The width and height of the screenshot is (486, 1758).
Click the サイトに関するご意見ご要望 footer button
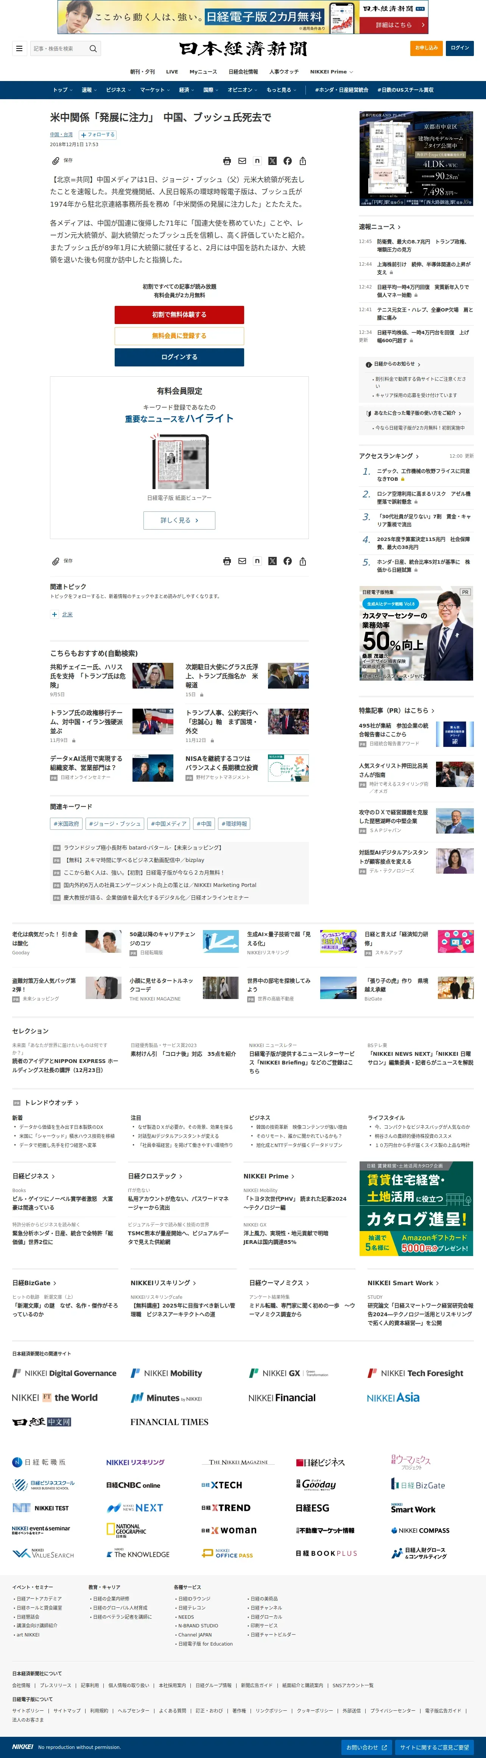(435, 1747)
